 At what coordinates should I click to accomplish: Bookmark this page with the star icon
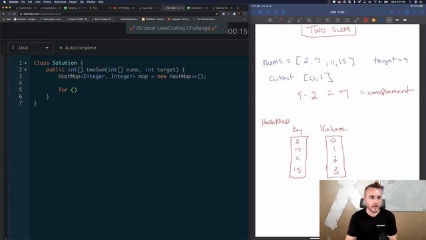[217, 13]
